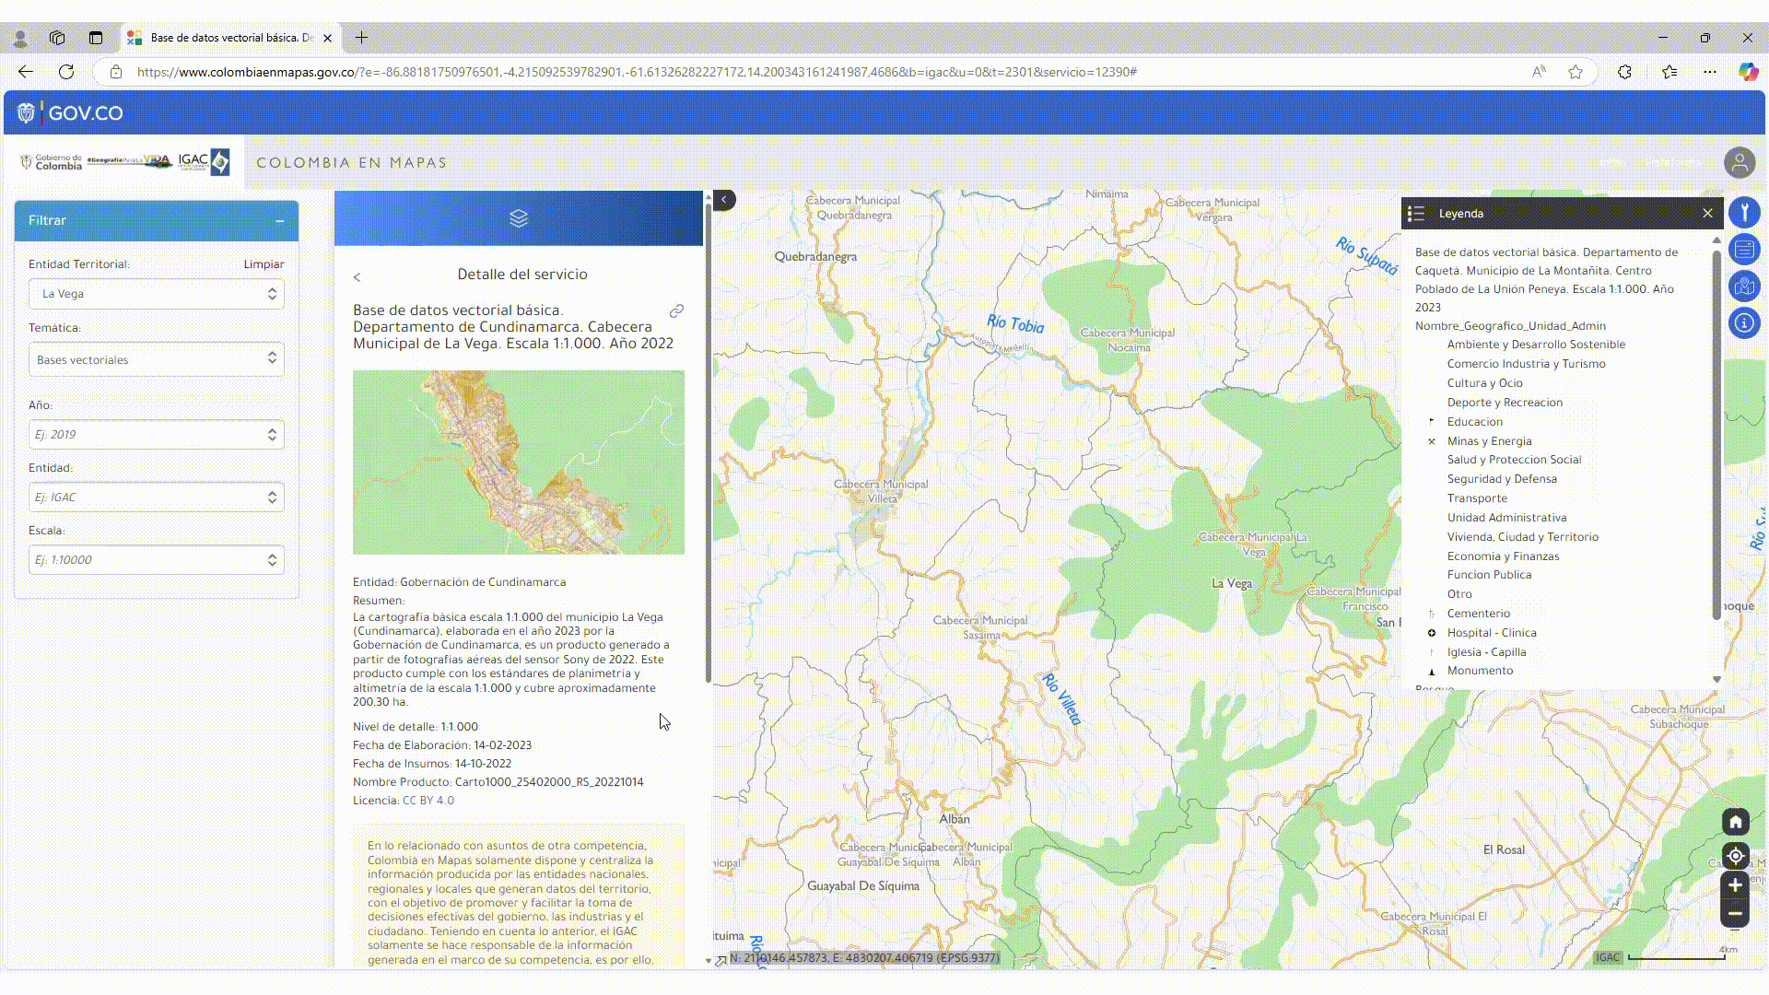The height and width of the screenshot is (995, 1769).
Task: Click the map location marker icon
Action: (x=1744, y=287)
